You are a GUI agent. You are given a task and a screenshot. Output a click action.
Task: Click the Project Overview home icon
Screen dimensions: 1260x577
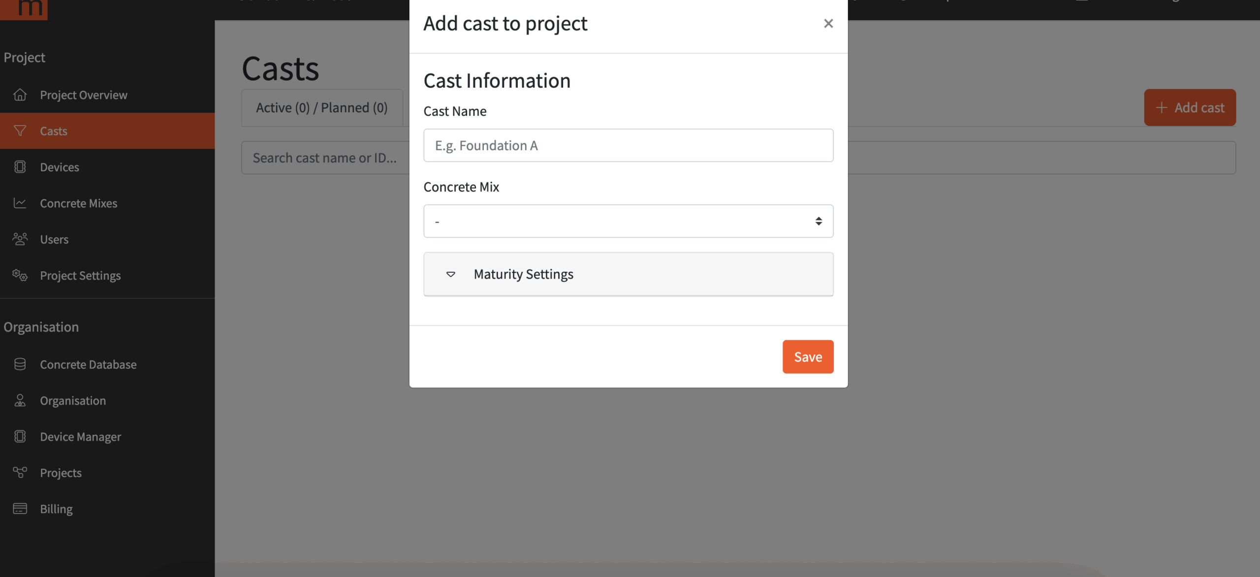(20, 95)
